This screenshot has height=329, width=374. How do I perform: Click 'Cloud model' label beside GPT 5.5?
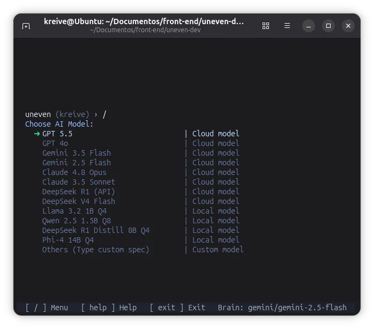coord(215,134)
